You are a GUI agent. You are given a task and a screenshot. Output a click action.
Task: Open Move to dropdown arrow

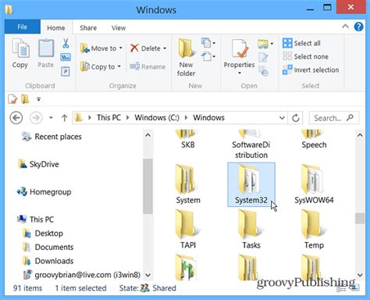pos(121,48)
